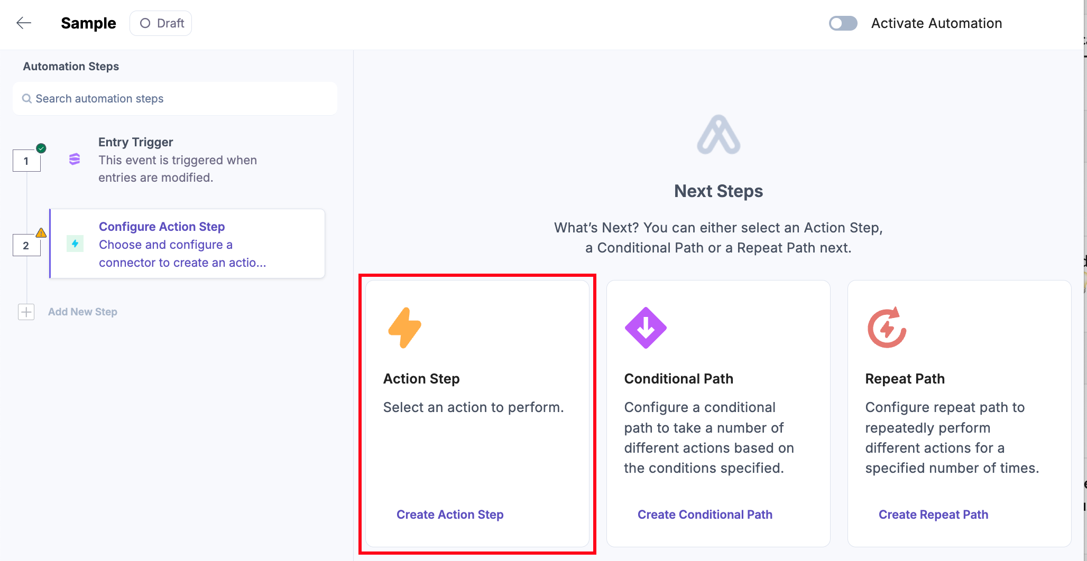Viewport: 1087px width, 561px height.
Task: Click the Draft status badge
Action: coord(161,23)
